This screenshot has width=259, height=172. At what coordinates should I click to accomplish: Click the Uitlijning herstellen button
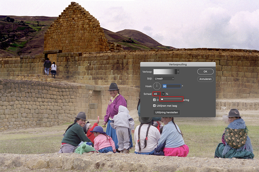point(166,112)
